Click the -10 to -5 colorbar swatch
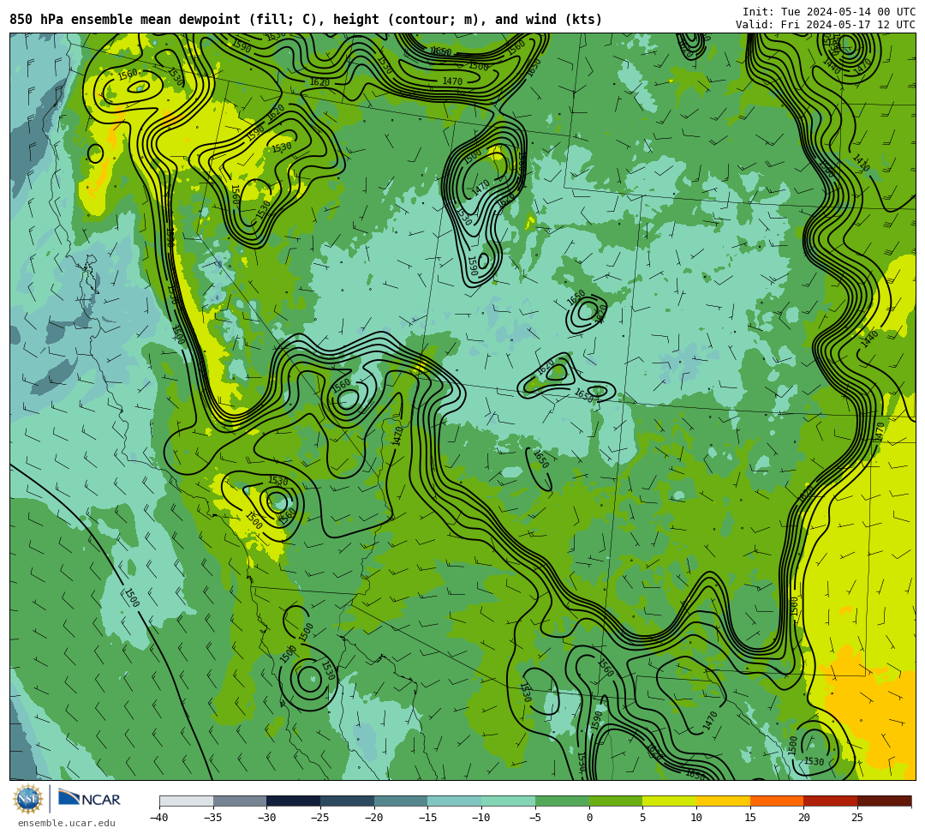 (x=509, y=801)
